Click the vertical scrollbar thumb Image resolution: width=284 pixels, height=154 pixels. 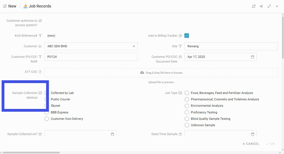coord(283,38)
